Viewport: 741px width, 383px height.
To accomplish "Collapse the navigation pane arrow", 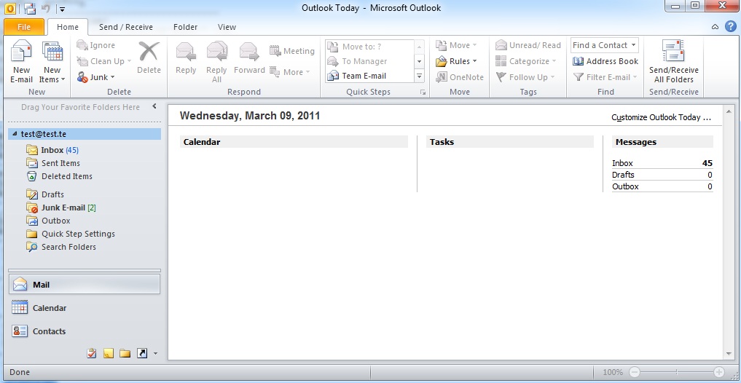I will click(x=154, y=107).
